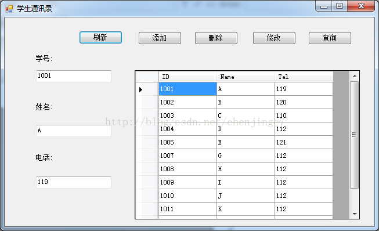This screenshot has width=379, height=231.
Task: Select the Name cell C
Action: click(246, 115)
